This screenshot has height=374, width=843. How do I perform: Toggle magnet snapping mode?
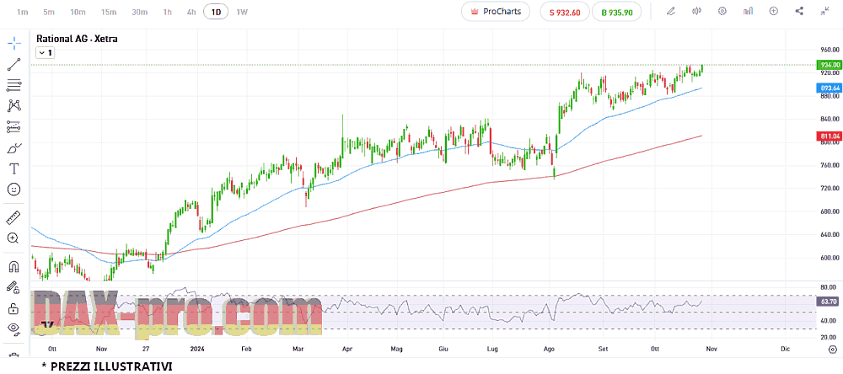coord(13,267)
